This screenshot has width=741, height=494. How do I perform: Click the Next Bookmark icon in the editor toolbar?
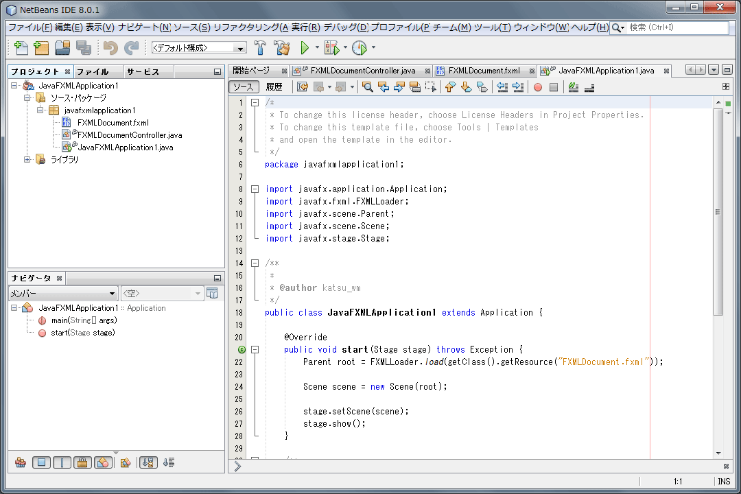tap(467, 87)
